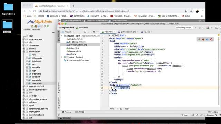Viewport: 221px width, 124px height.
Task: Open new Chrome tab with plus
Action: coord(74,6)
